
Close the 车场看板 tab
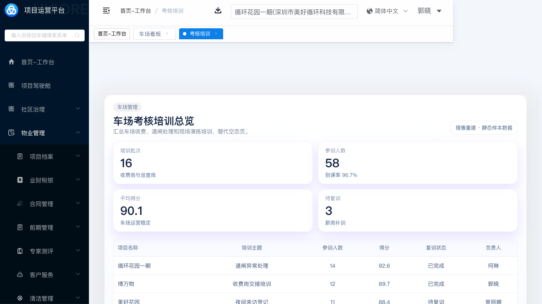[x=167, y=34]
